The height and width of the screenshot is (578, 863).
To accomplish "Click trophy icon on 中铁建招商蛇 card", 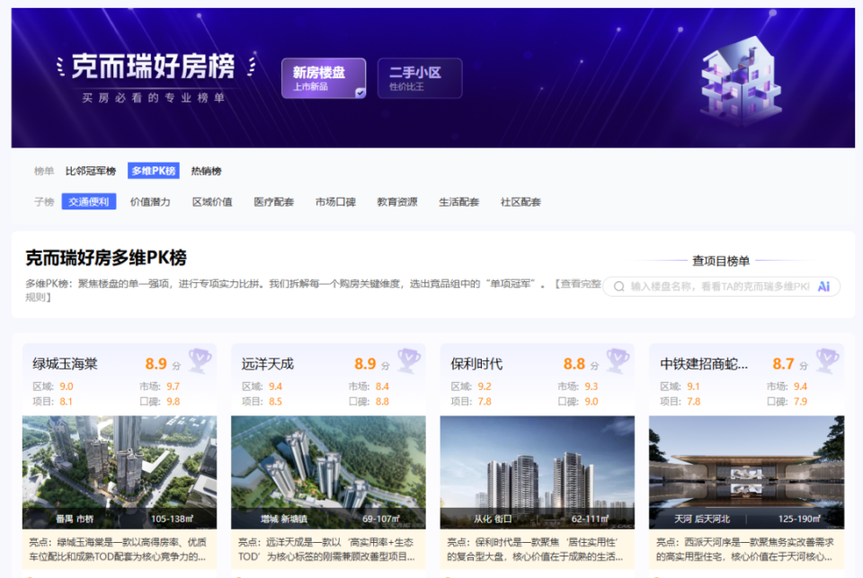I will (827, 360).
